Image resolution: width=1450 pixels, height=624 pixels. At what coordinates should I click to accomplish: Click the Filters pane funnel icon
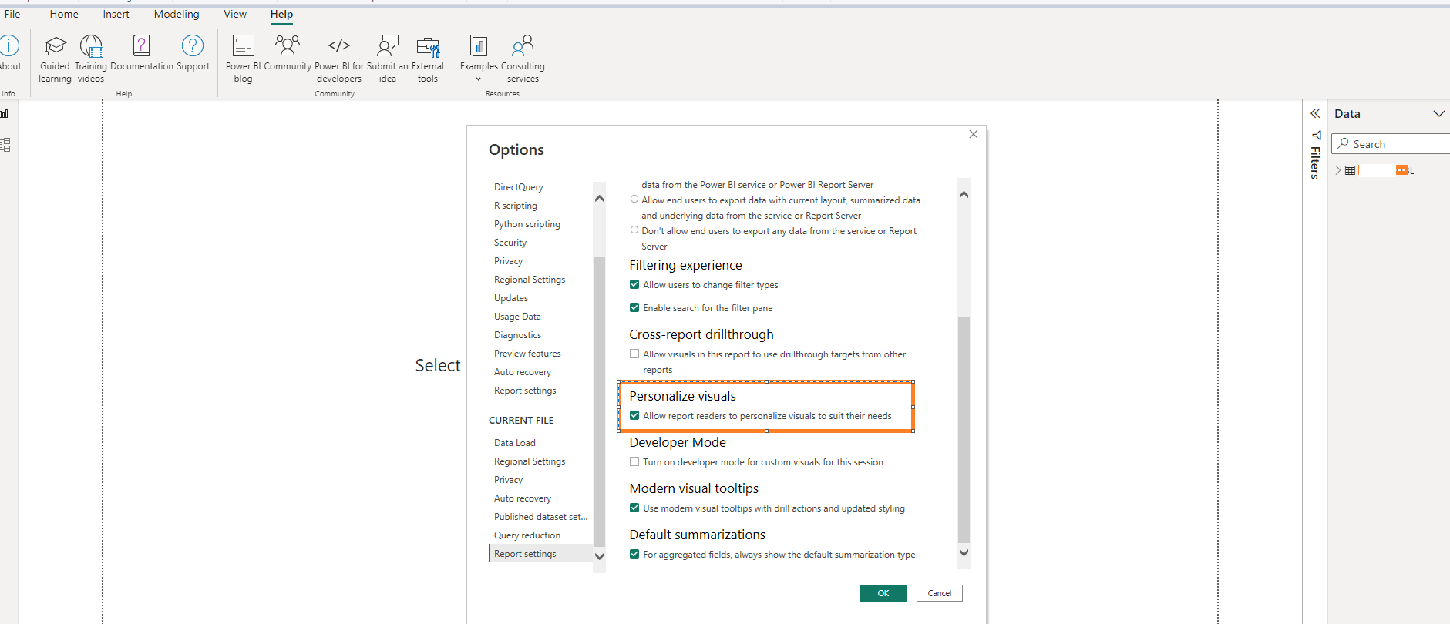click(x=1316, y=136)
